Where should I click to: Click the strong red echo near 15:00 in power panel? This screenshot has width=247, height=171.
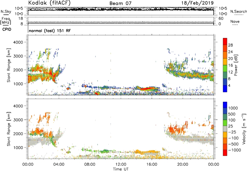(x=146, y=89)
